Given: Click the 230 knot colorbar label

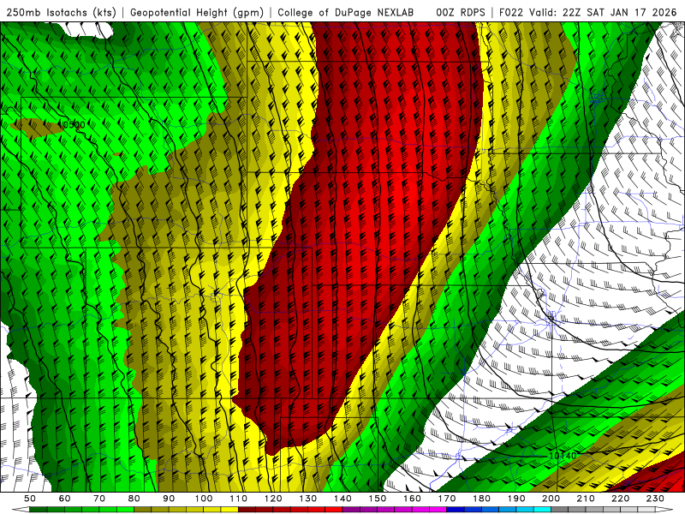Looking at the screenshot, I should (x=655, y=499).
